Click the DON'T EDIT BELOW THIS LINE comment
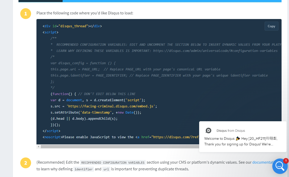Image resolution: width=289 pixels, height=177 pixels. [x=107, y=94]
